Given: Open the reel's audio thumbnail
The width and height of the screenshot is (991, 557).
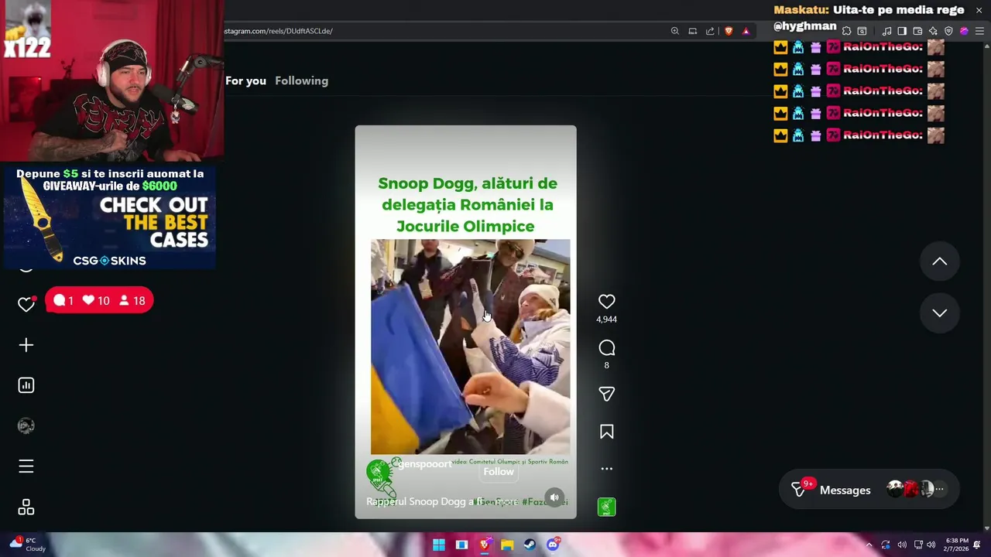Looking at the screenshot, I should pyautogui.click(x=606, y=507).
